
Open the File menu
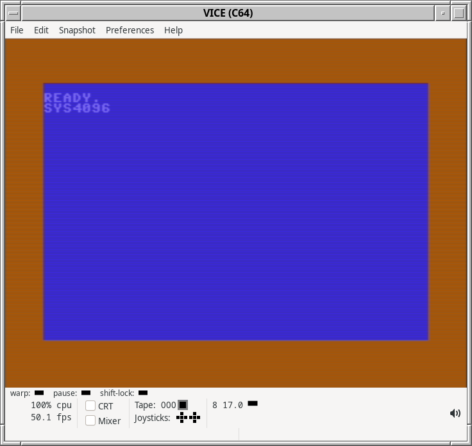tap(17, 30)
